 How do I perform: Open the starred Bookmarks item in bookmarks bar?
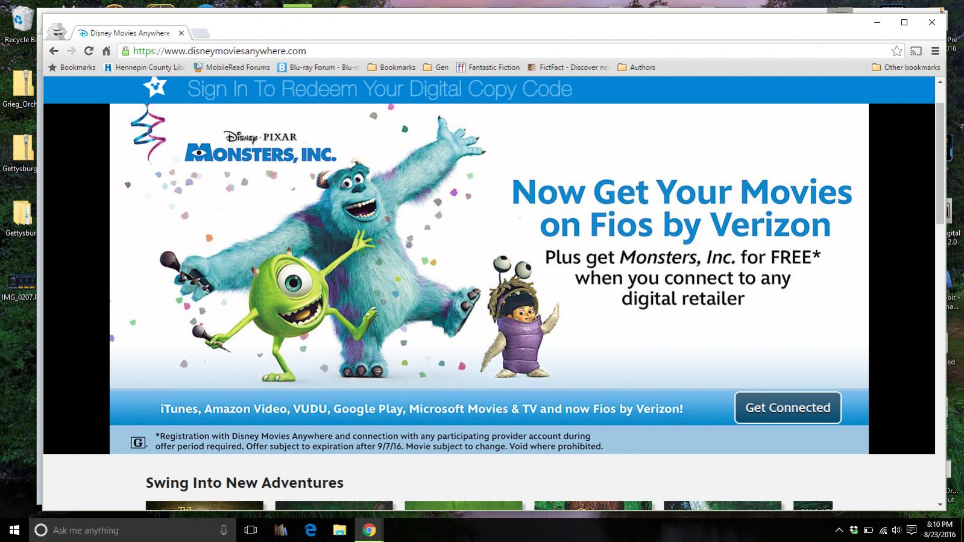click(x=72, y=68)
